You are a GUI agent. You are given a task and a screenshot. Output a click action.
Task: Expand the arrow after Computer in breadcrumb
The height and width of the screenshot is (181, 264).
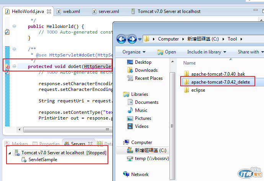(x=183, y=39)
